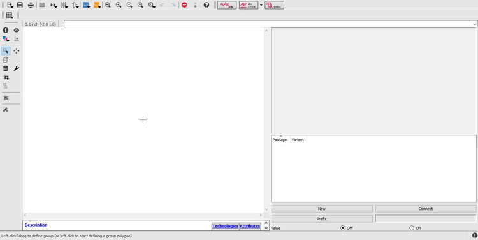
Task: Click the Design Link button
Action: [227, 5]
